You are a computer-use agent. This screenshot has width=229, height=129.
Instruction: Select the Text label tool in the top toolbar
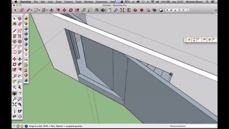(90, 10)
